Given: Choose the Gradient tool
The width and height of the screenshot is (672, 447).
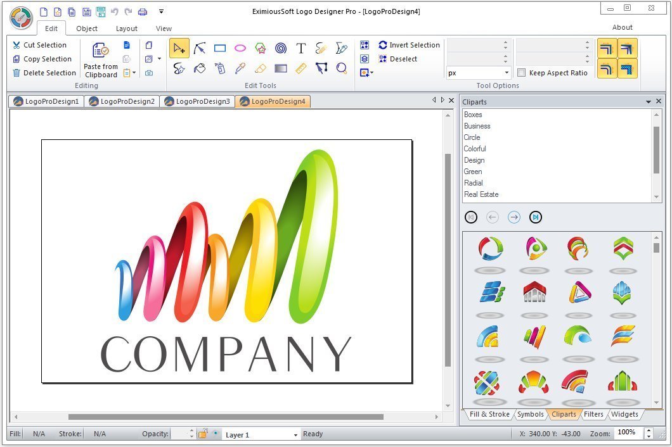Looking at the screenshot, I should (x=281, y=68).
